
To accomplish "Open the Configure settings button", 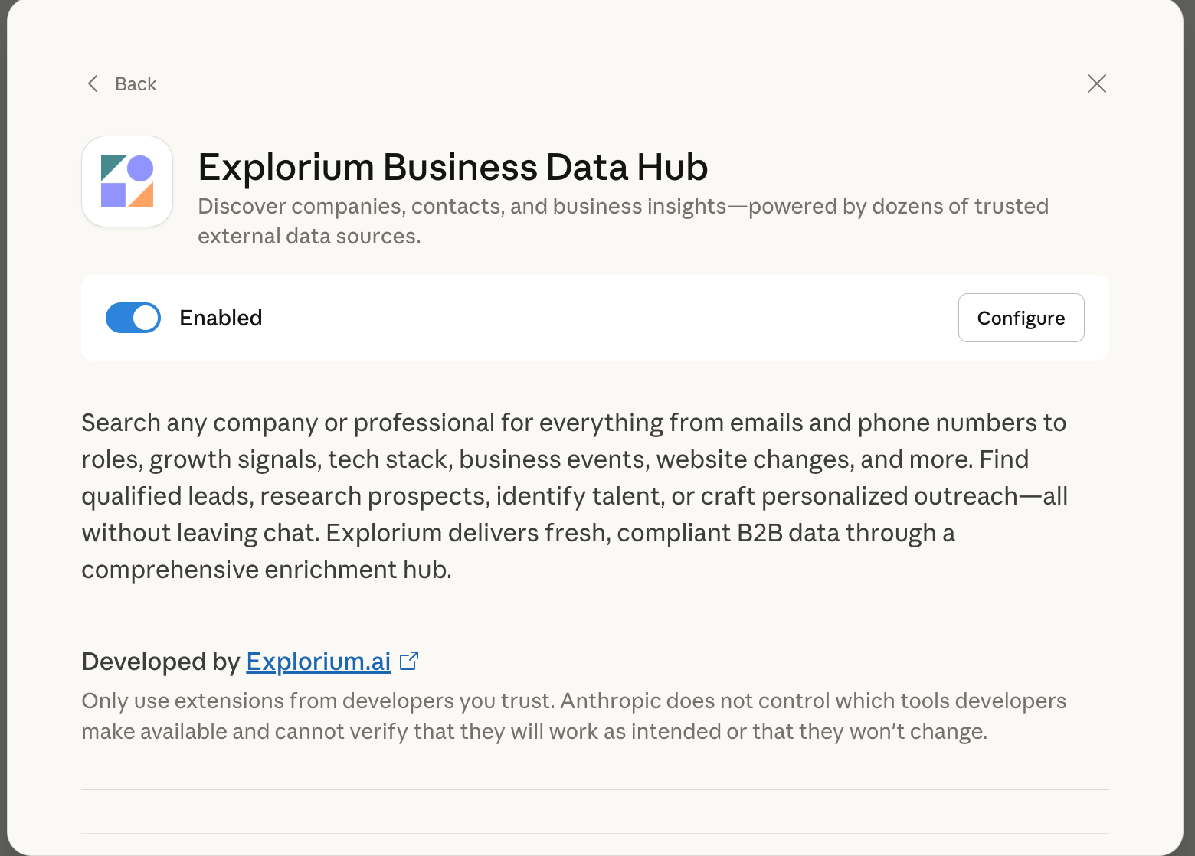I will click(x=1020, y=318).
